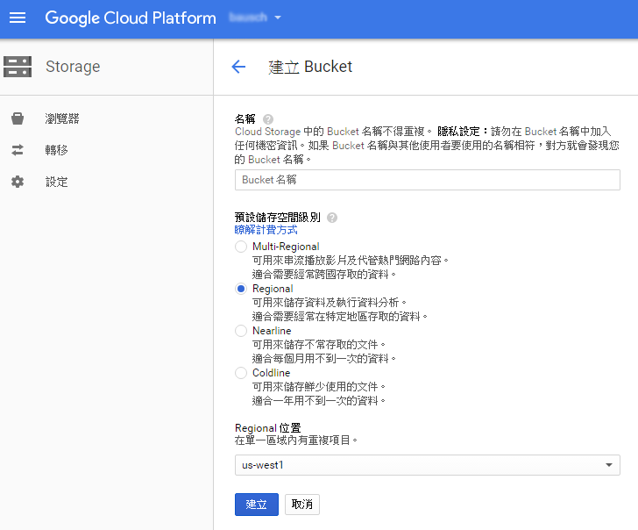
Task: Click the help icon next to 名稱
Action: coord(268,119)
